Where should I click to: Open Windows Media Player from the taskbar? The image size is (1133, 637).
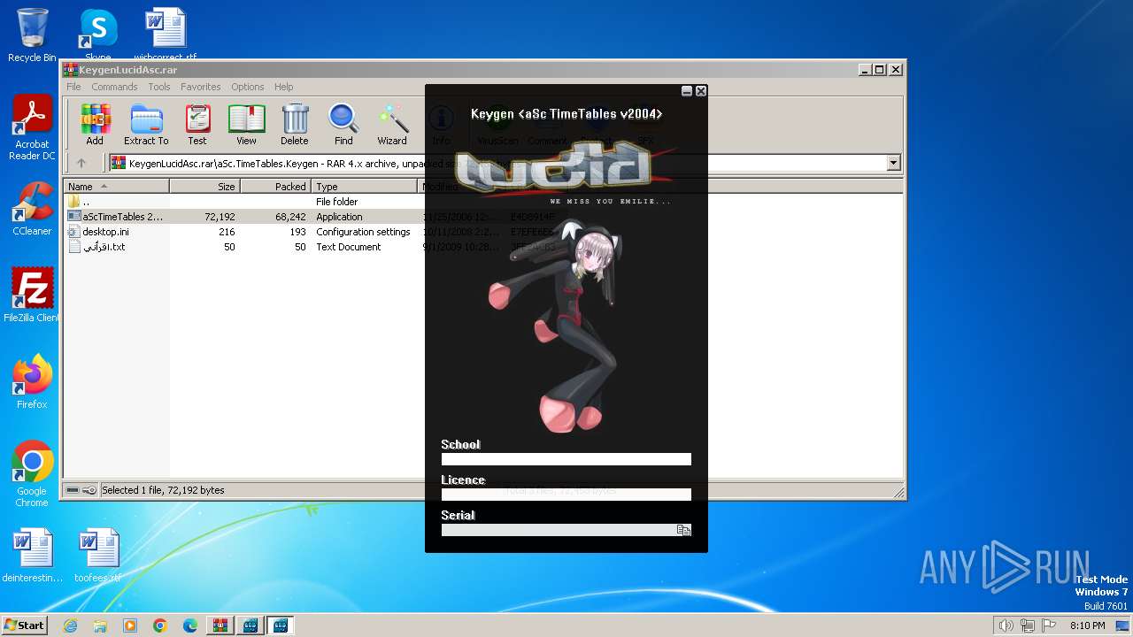pos(130,625)
